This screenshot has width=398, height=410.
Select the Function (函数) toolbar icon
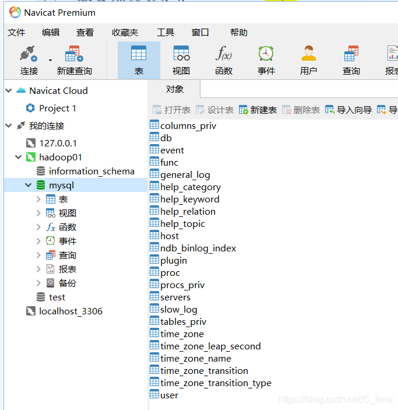(224, 53)
